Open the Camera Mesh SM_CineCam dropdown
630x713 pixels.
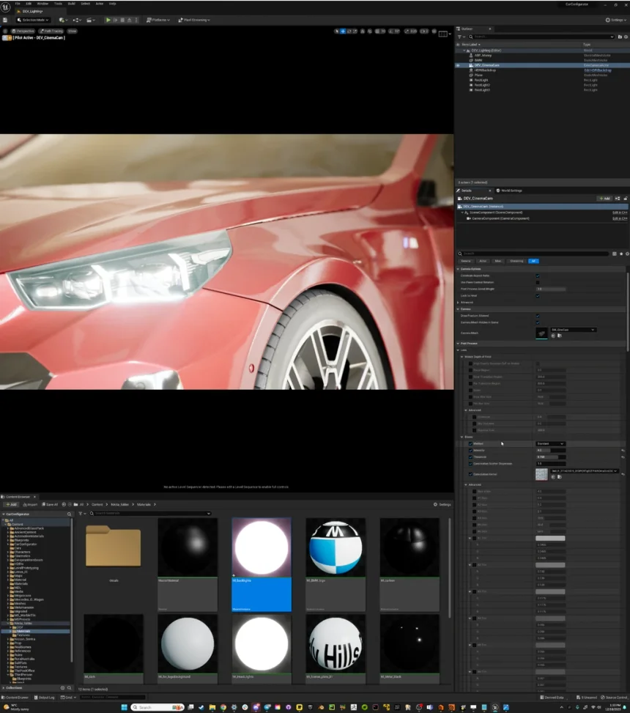point(574,330)
